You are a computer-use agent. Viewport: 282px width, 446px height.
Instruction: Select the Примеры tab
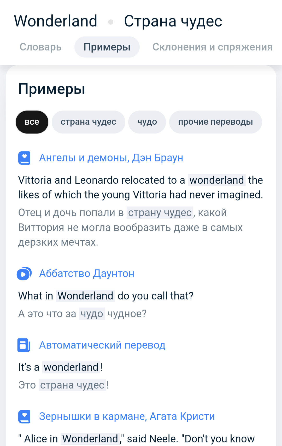coord(107,47)
